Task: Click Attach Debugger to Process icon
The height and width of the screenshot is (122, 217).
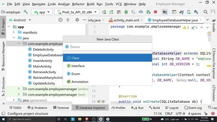Action: click(x=148, y=12)
